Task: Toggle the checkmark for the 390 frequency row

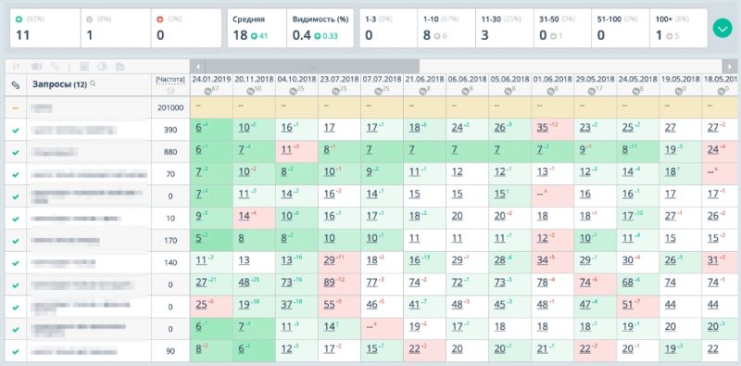Action: [x=16, y=130]
